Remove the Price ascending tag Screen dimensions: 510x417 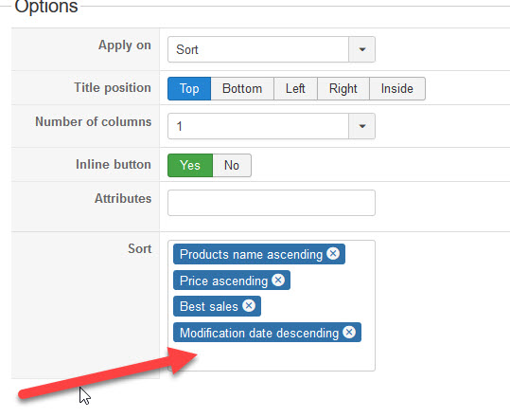pos(278,281)
